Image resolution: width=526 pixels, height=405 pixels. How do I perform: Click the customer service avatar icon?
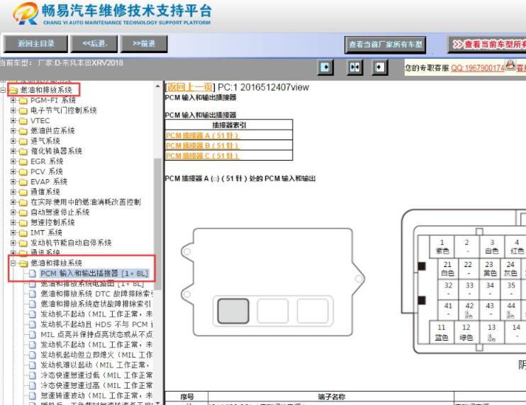point(510,64)
